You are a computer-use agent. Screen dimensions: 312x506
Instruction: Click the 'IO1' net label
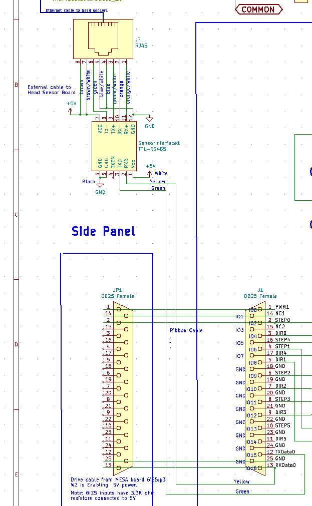pos(239,317)
